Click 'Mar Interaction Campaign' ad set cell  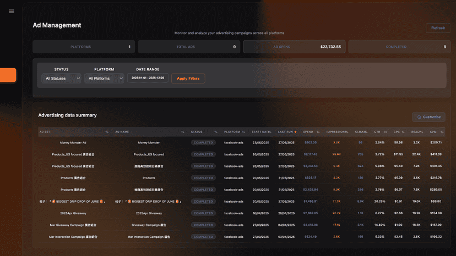(73, 237)
